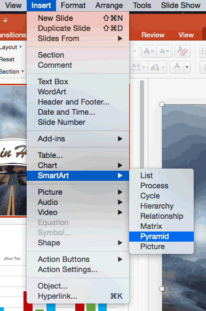Select Section in Insert menu
The width and height of the screenshot is (206, 311).
[x=78, y=55]
